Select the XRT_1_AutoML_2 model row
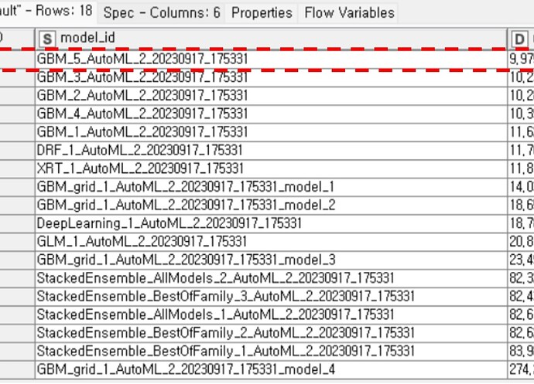The image size is (534, 384). (139, 168)
